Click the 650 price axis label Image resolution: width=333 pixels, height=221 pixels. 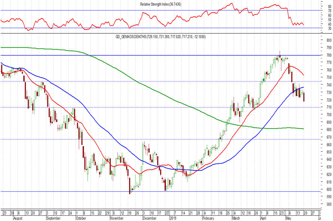tap(329, 152)
